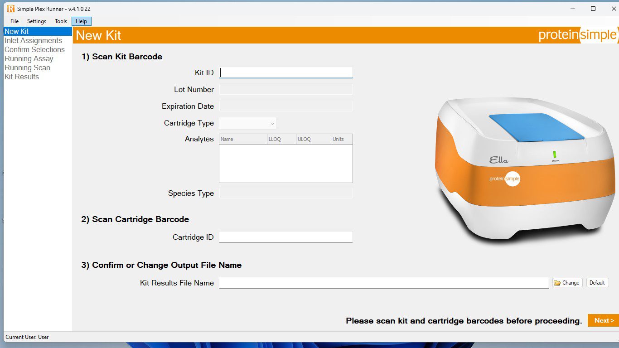Select Running Assay in the sidebar
The height and width of the screenshot is (348, 619).
(x=29, y=58)
